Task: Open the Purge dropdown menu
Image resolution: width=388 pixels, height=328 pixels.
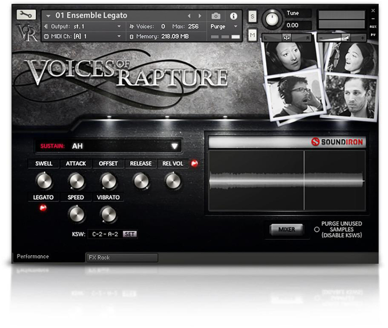Action: click(x=224, y=27)
